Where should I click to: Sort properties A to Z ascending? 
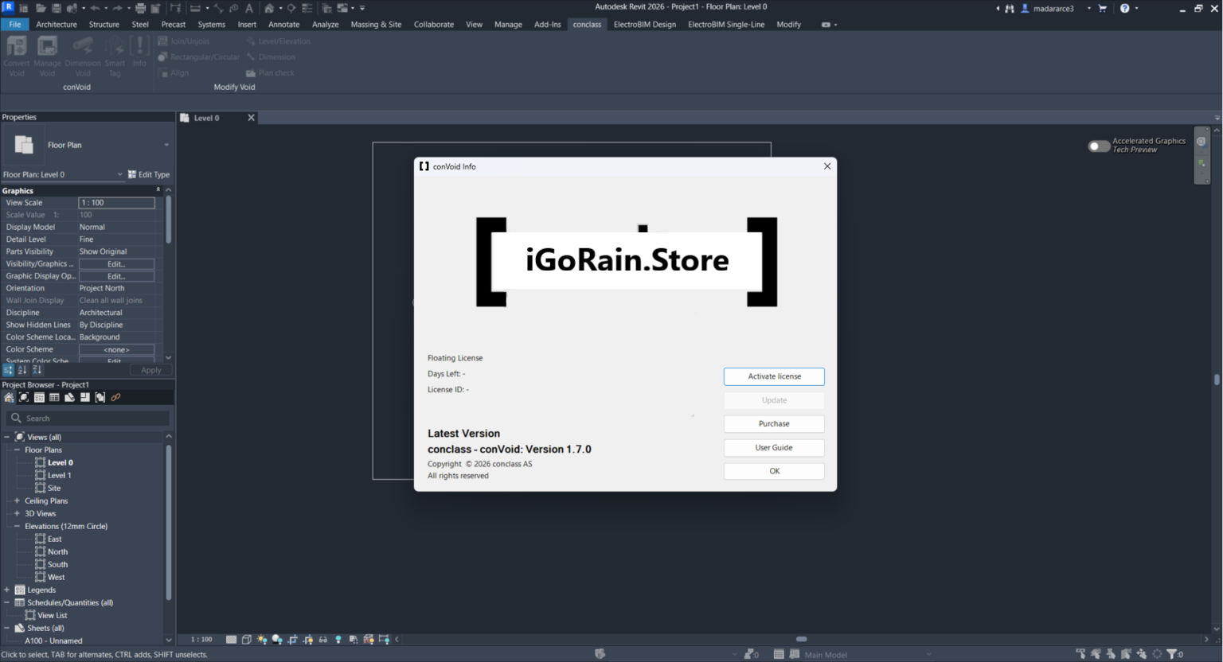[x=22, y=370]
